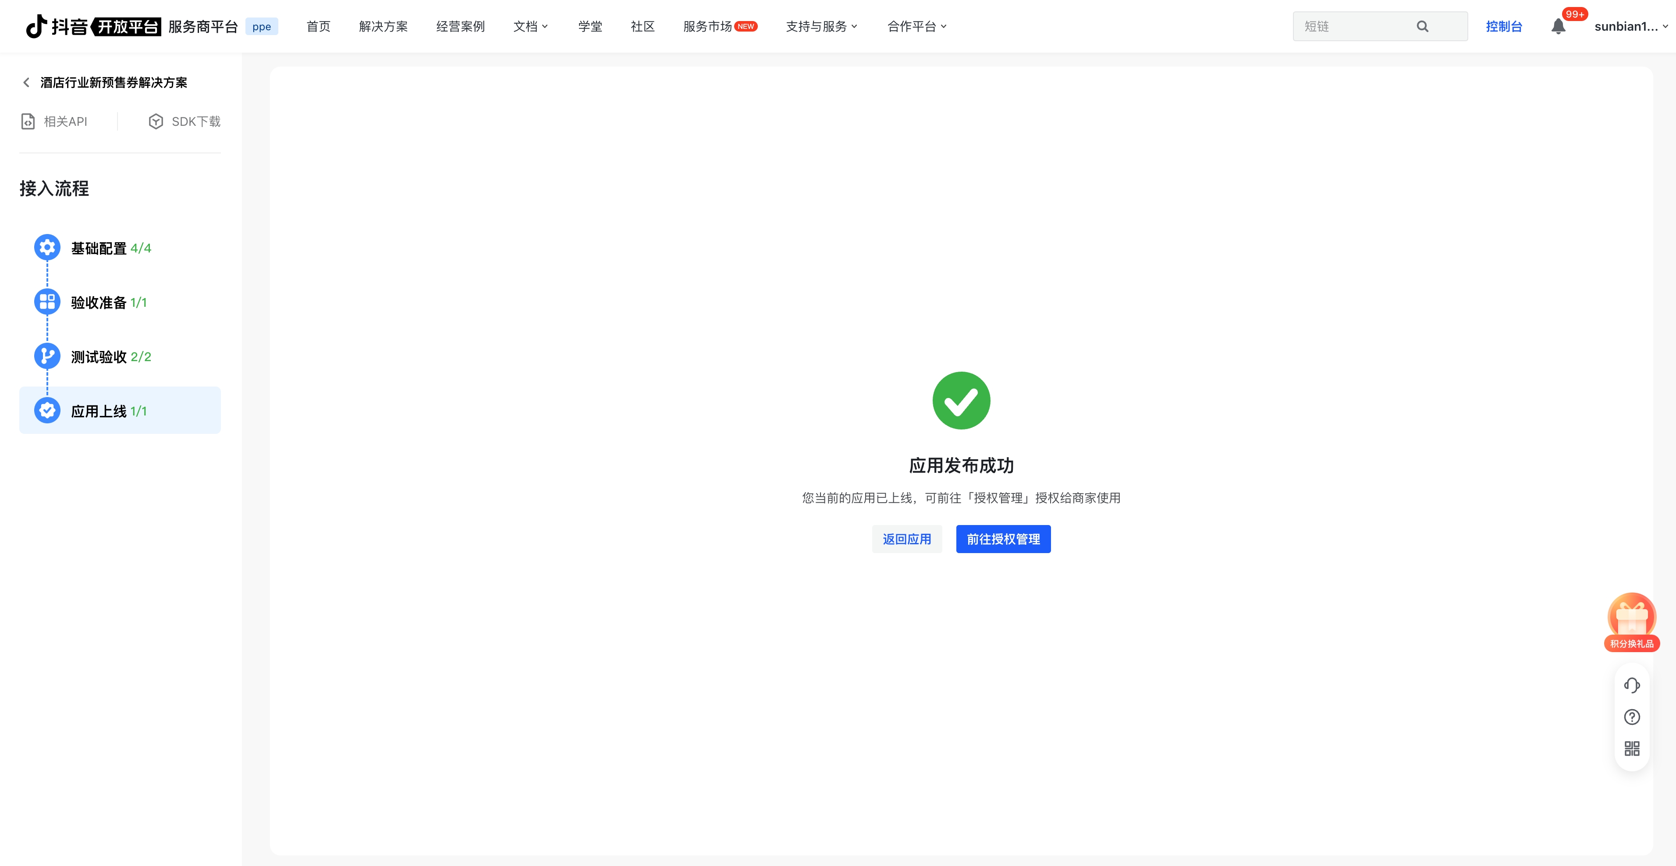Click the back arrow beside 酒店行业新预售券解决方案
The height and width of the screenshot is (866, 1676).
26,82
